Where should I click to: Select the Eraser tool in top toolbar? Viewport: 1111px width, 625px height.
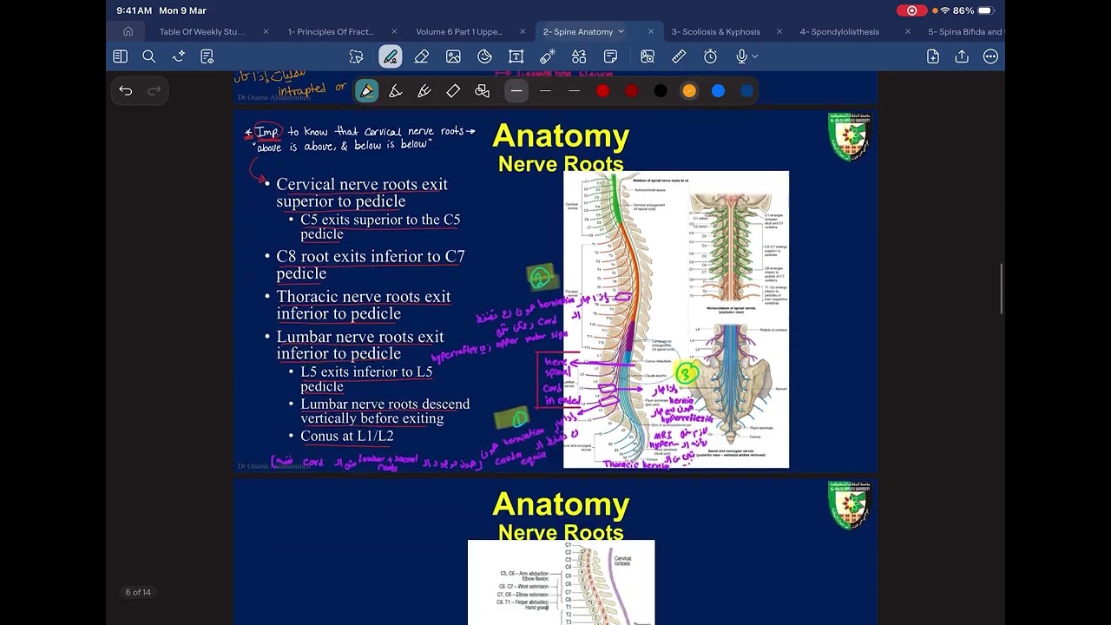click(422, 56)
